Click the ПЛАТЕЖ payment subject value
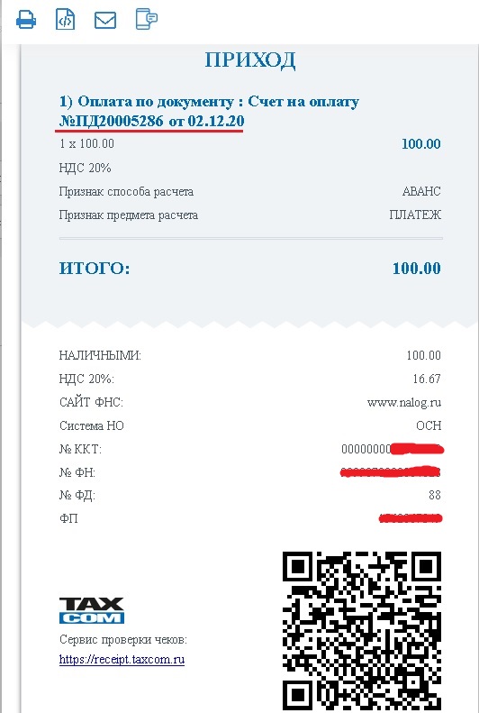479x713 pixels. tap(415, 215)
